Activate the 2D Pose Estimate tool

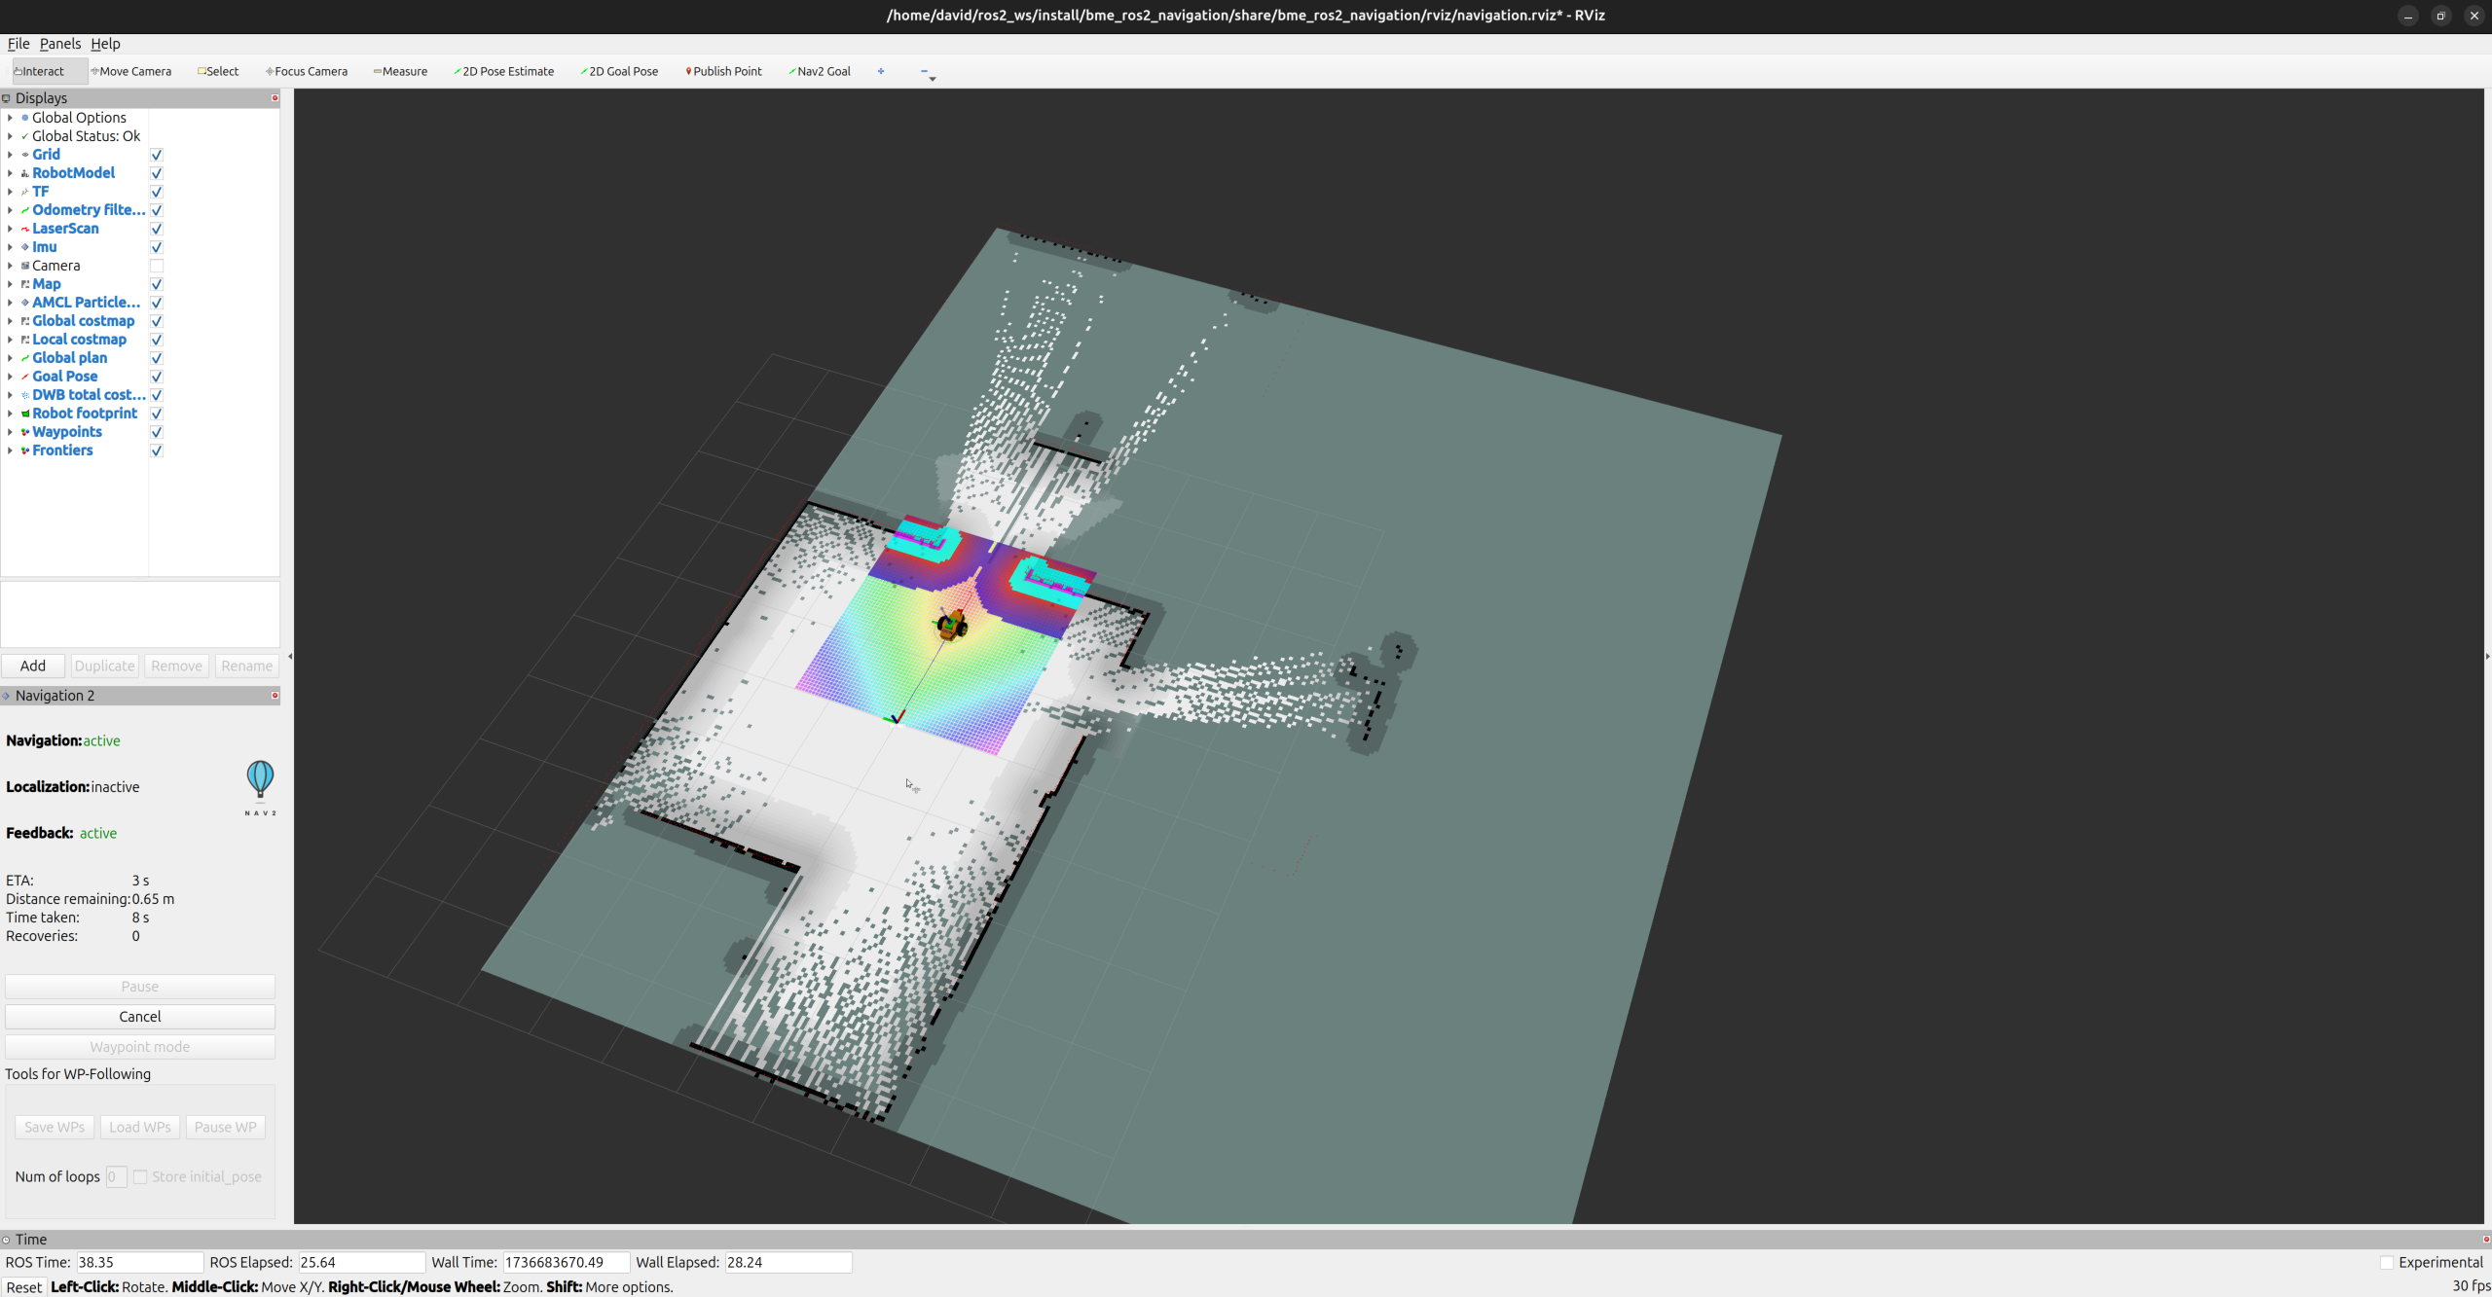pos(503,71)
